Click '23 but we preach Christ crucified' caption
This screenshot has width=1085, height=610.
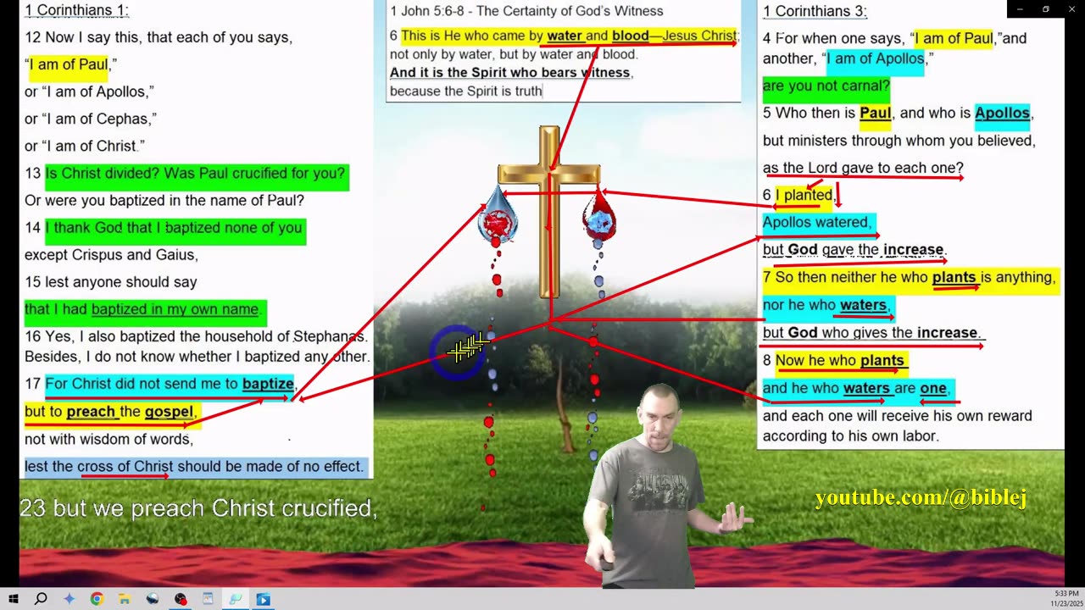coord(198,508)
